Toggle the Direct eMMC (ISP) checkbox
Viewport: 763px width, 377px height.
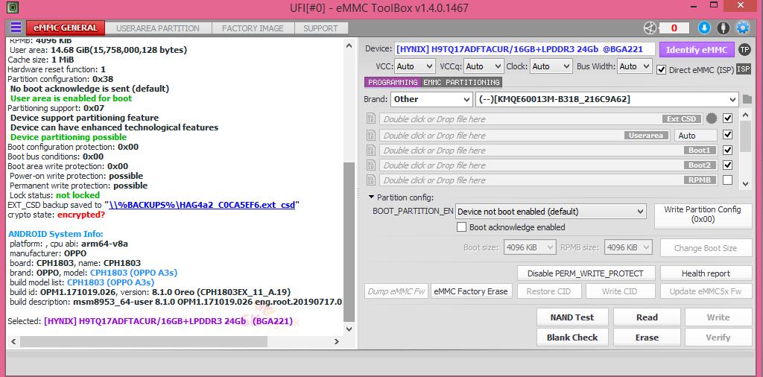(x=661, y=69)
